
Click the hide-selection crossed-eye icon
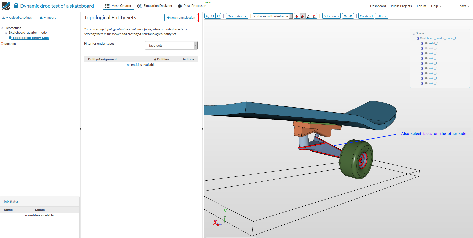(345, 16)
